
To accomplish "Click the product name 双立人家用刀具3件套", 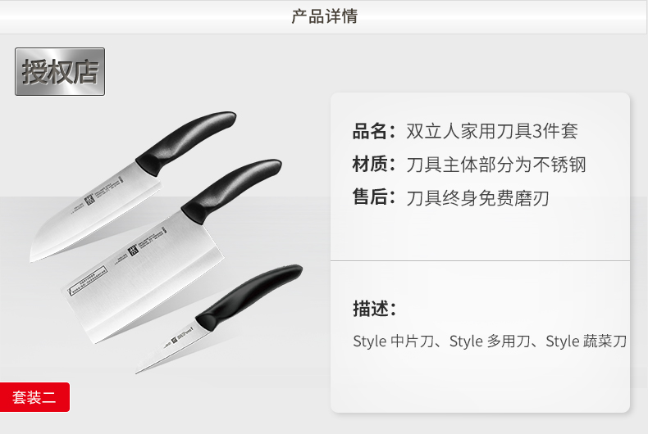I will coord(492,131).
